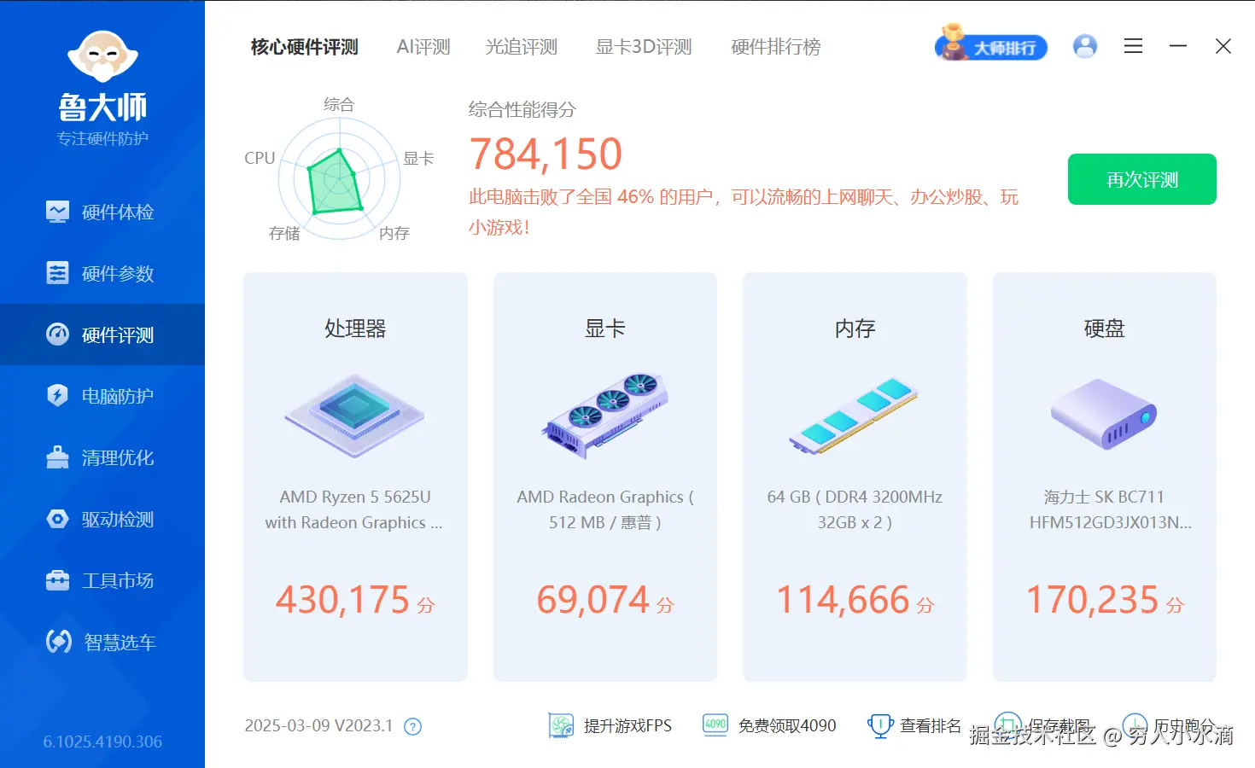Click the 4090 graphics card icon
This screenshot has height=768, width=1255.
(715, 724)
